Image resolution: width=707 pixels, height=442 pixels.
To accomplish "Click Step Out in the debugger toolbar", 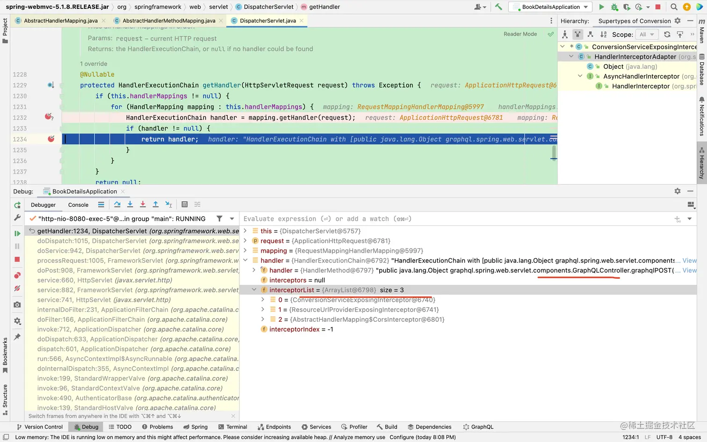I will click(x=156, y=204).
